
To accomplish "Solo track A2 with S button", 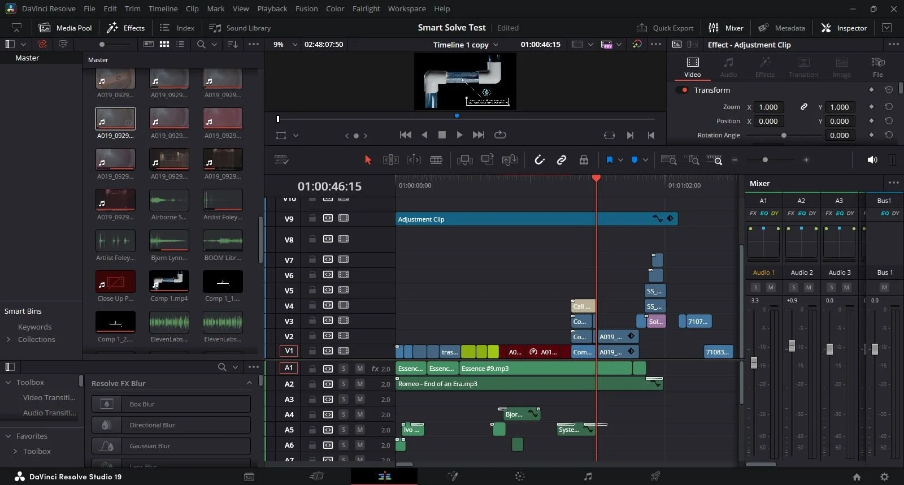I will [x=344, y=384].
